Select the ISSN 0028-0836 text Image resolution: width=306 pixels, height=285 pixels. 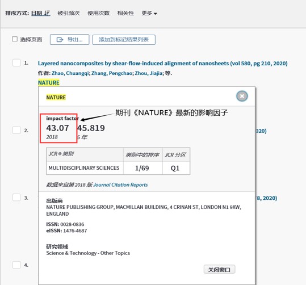point(65,224)
